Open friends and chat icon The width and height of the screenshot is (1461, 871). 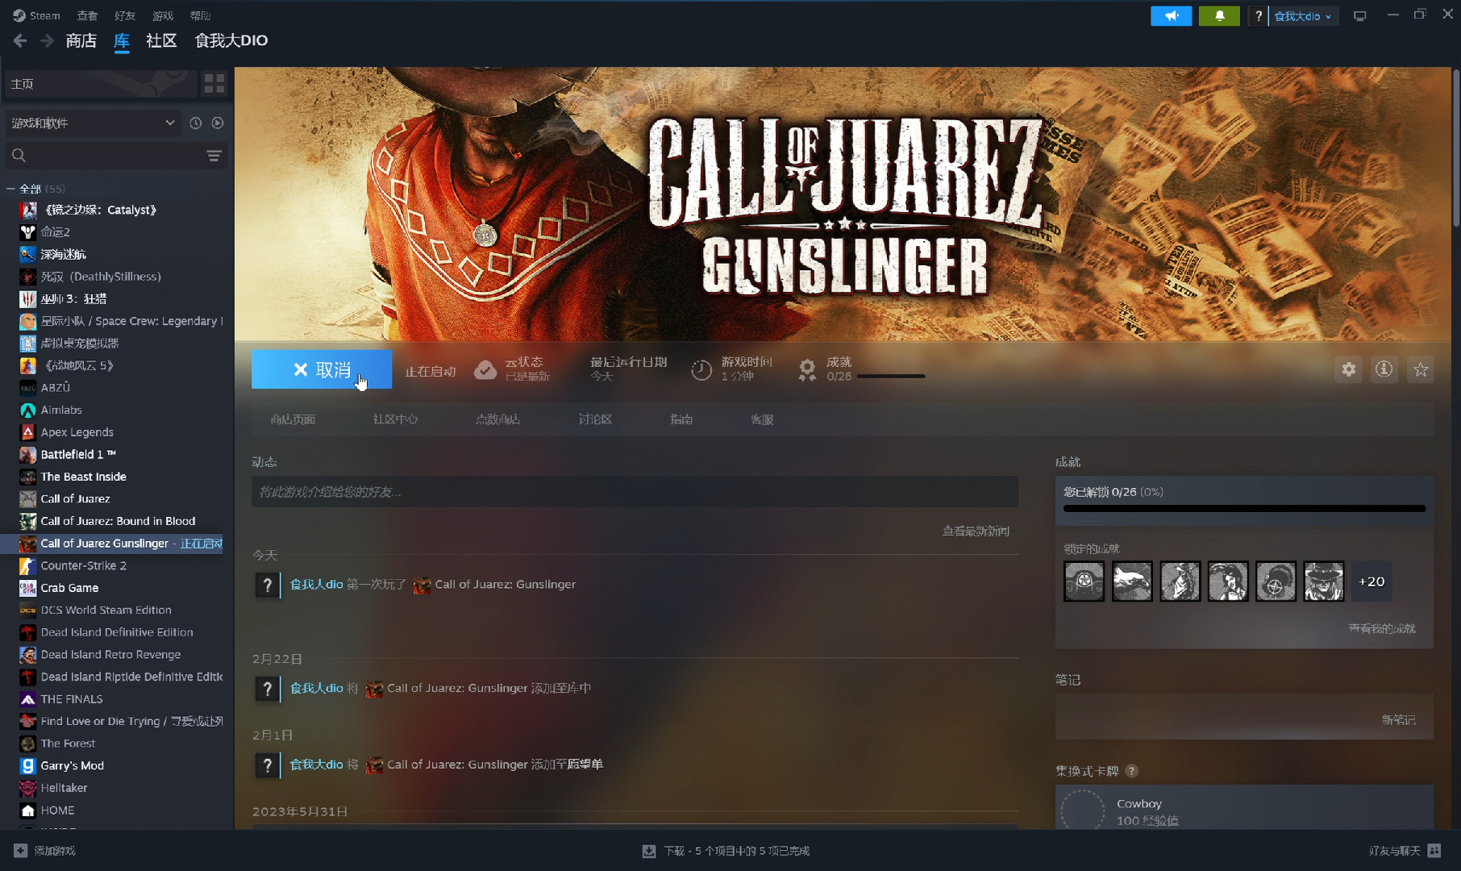(x=1434, y=851)
